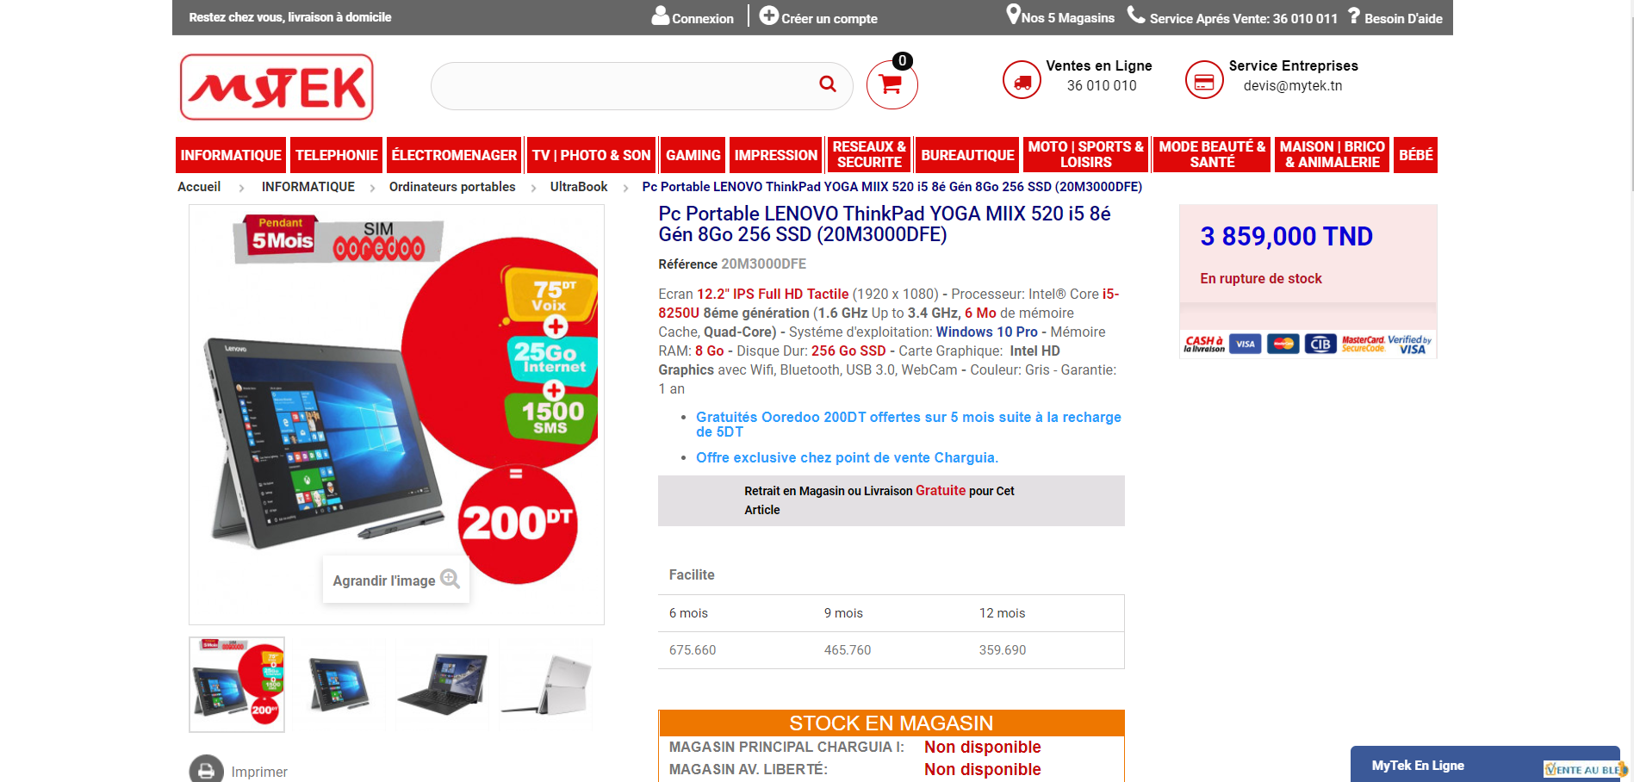Screen dimensions: 1634x782
Task: Click the Besoin D'aide question mark icon
Action: (x=1354, y=16)
